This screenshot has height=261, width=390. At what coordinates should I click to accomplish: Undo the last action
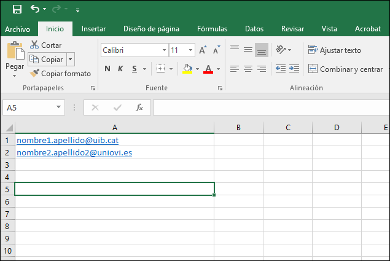[x=35, y=9]
